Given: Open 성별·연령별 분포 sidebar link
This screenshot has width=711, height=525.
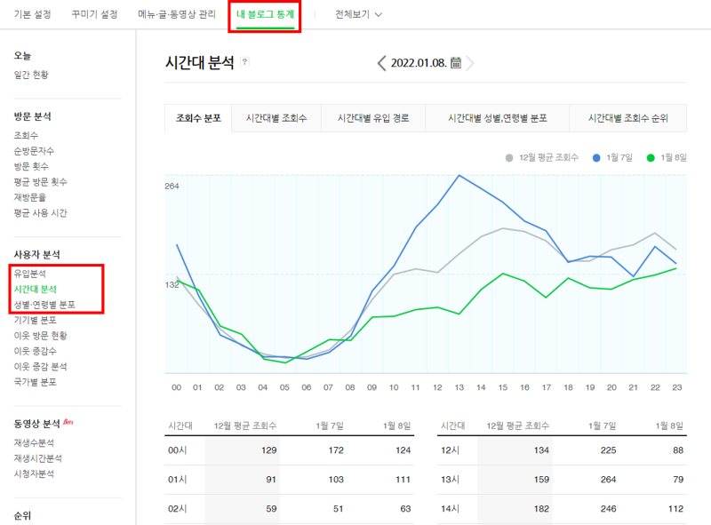Looking at the screenshot, I should pyautogui.click(x=44, y=304).
